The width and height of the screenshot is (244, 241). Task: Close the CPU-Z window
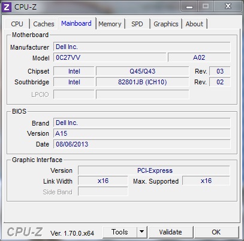coord(228,7)
